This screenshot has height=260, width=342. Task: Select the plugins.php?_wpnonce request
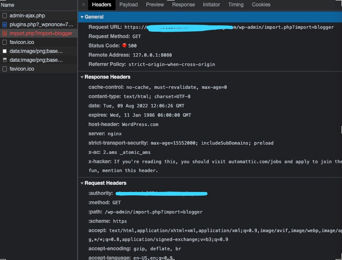click(x=39, y=25)
